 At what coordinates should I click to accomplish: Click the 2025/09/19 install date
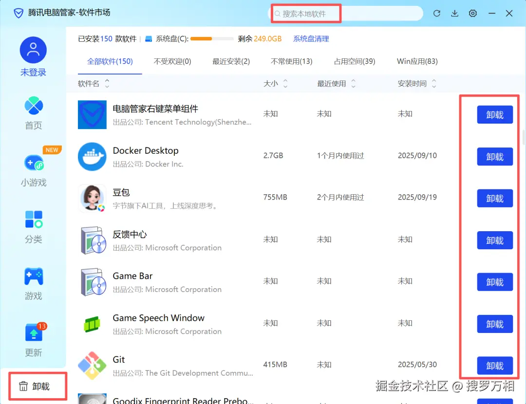[417, 197]
